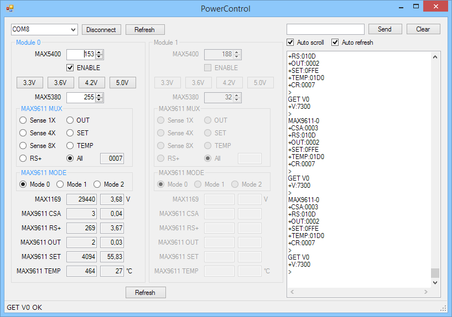Click the horizontal scrollbar left arrow in log
Screen dimensions: 452x317
point(292,292)
